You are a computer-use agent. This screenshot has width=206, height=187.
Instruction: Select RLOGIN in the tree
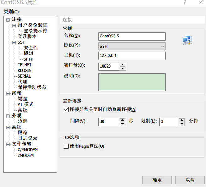tap(25, 70)
